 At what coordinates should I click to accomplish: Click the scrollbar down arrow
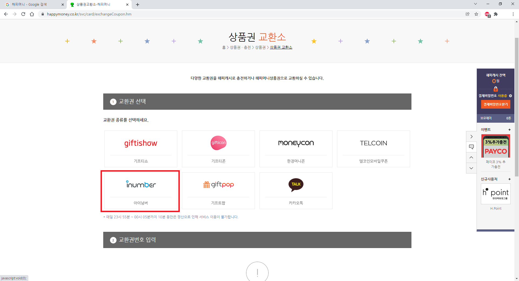[x=517, y=279]
